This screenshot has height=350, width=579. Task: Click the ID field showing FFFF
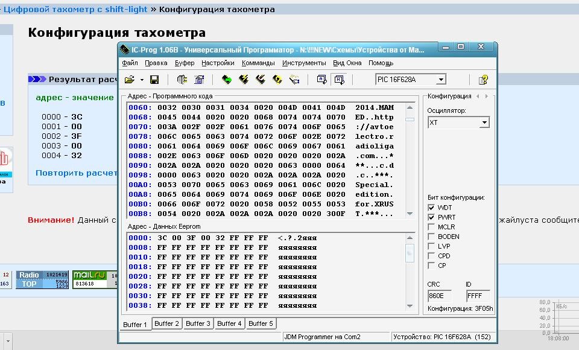click(478, 296)
